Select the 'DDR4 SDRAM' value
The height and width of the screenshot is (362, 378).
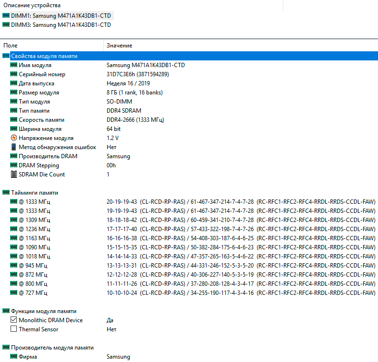tap(124, 110)
